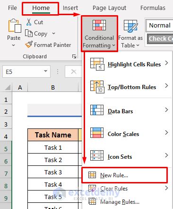This screenshot has height=209, width=173.
Task: Select column B header
Action: [53, 87]
